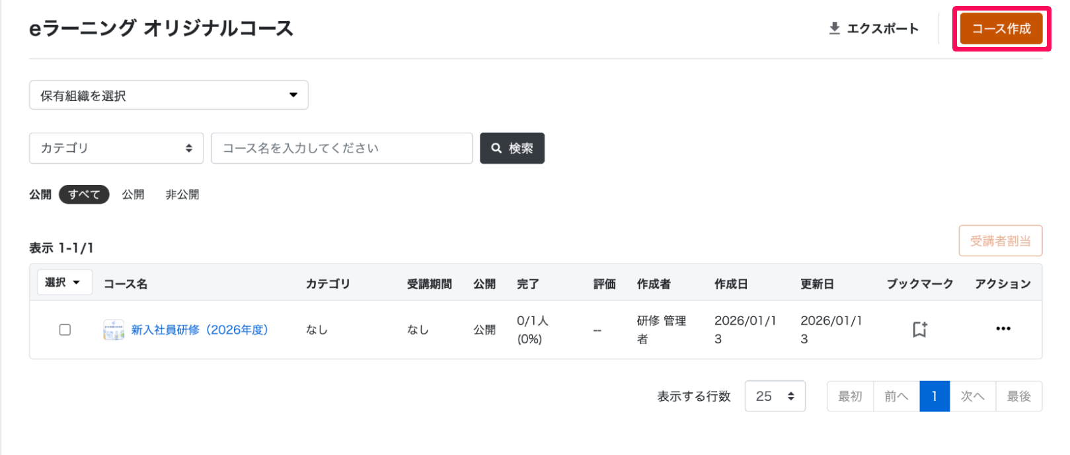The width and height of the screenshot is (1070, 455).
Task: Expand the カテゴリ select box
Action: 116,148
